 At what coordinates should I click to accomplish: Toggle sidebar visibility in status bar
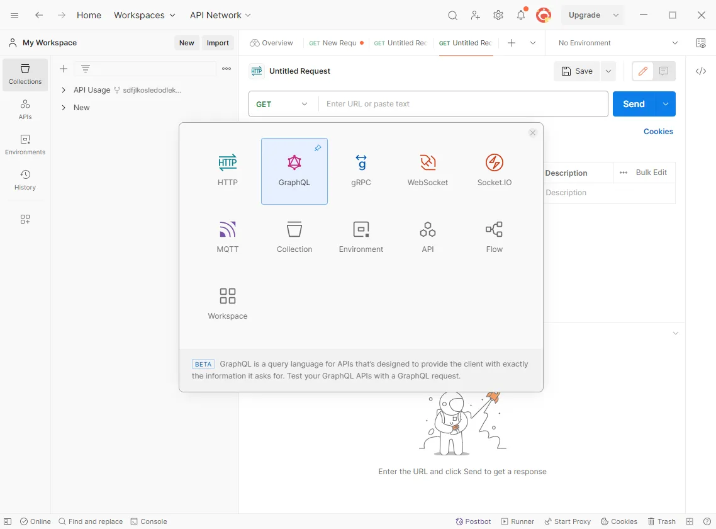8,521
